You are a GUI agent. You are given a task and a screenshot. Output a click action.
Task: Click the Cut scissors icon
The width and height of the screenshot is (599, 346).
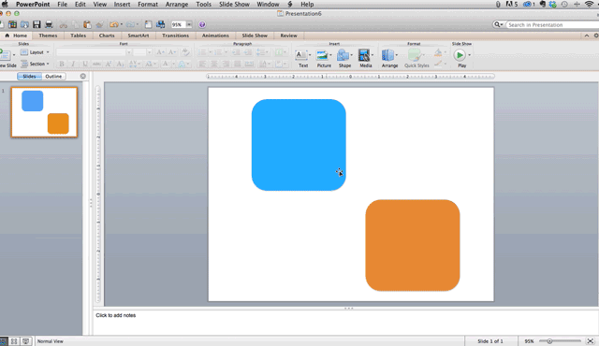point(64,25)
